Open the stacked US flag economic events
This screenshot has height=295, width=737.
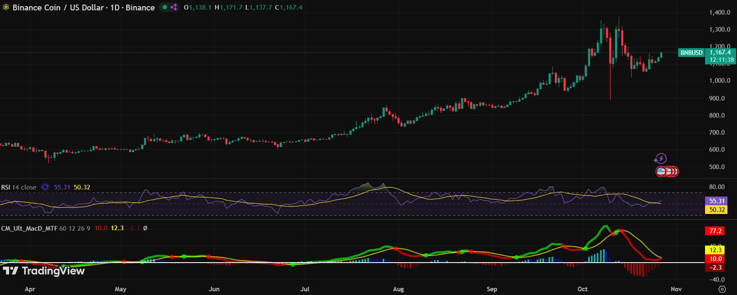pyautogui.click(x=667, y=171)
